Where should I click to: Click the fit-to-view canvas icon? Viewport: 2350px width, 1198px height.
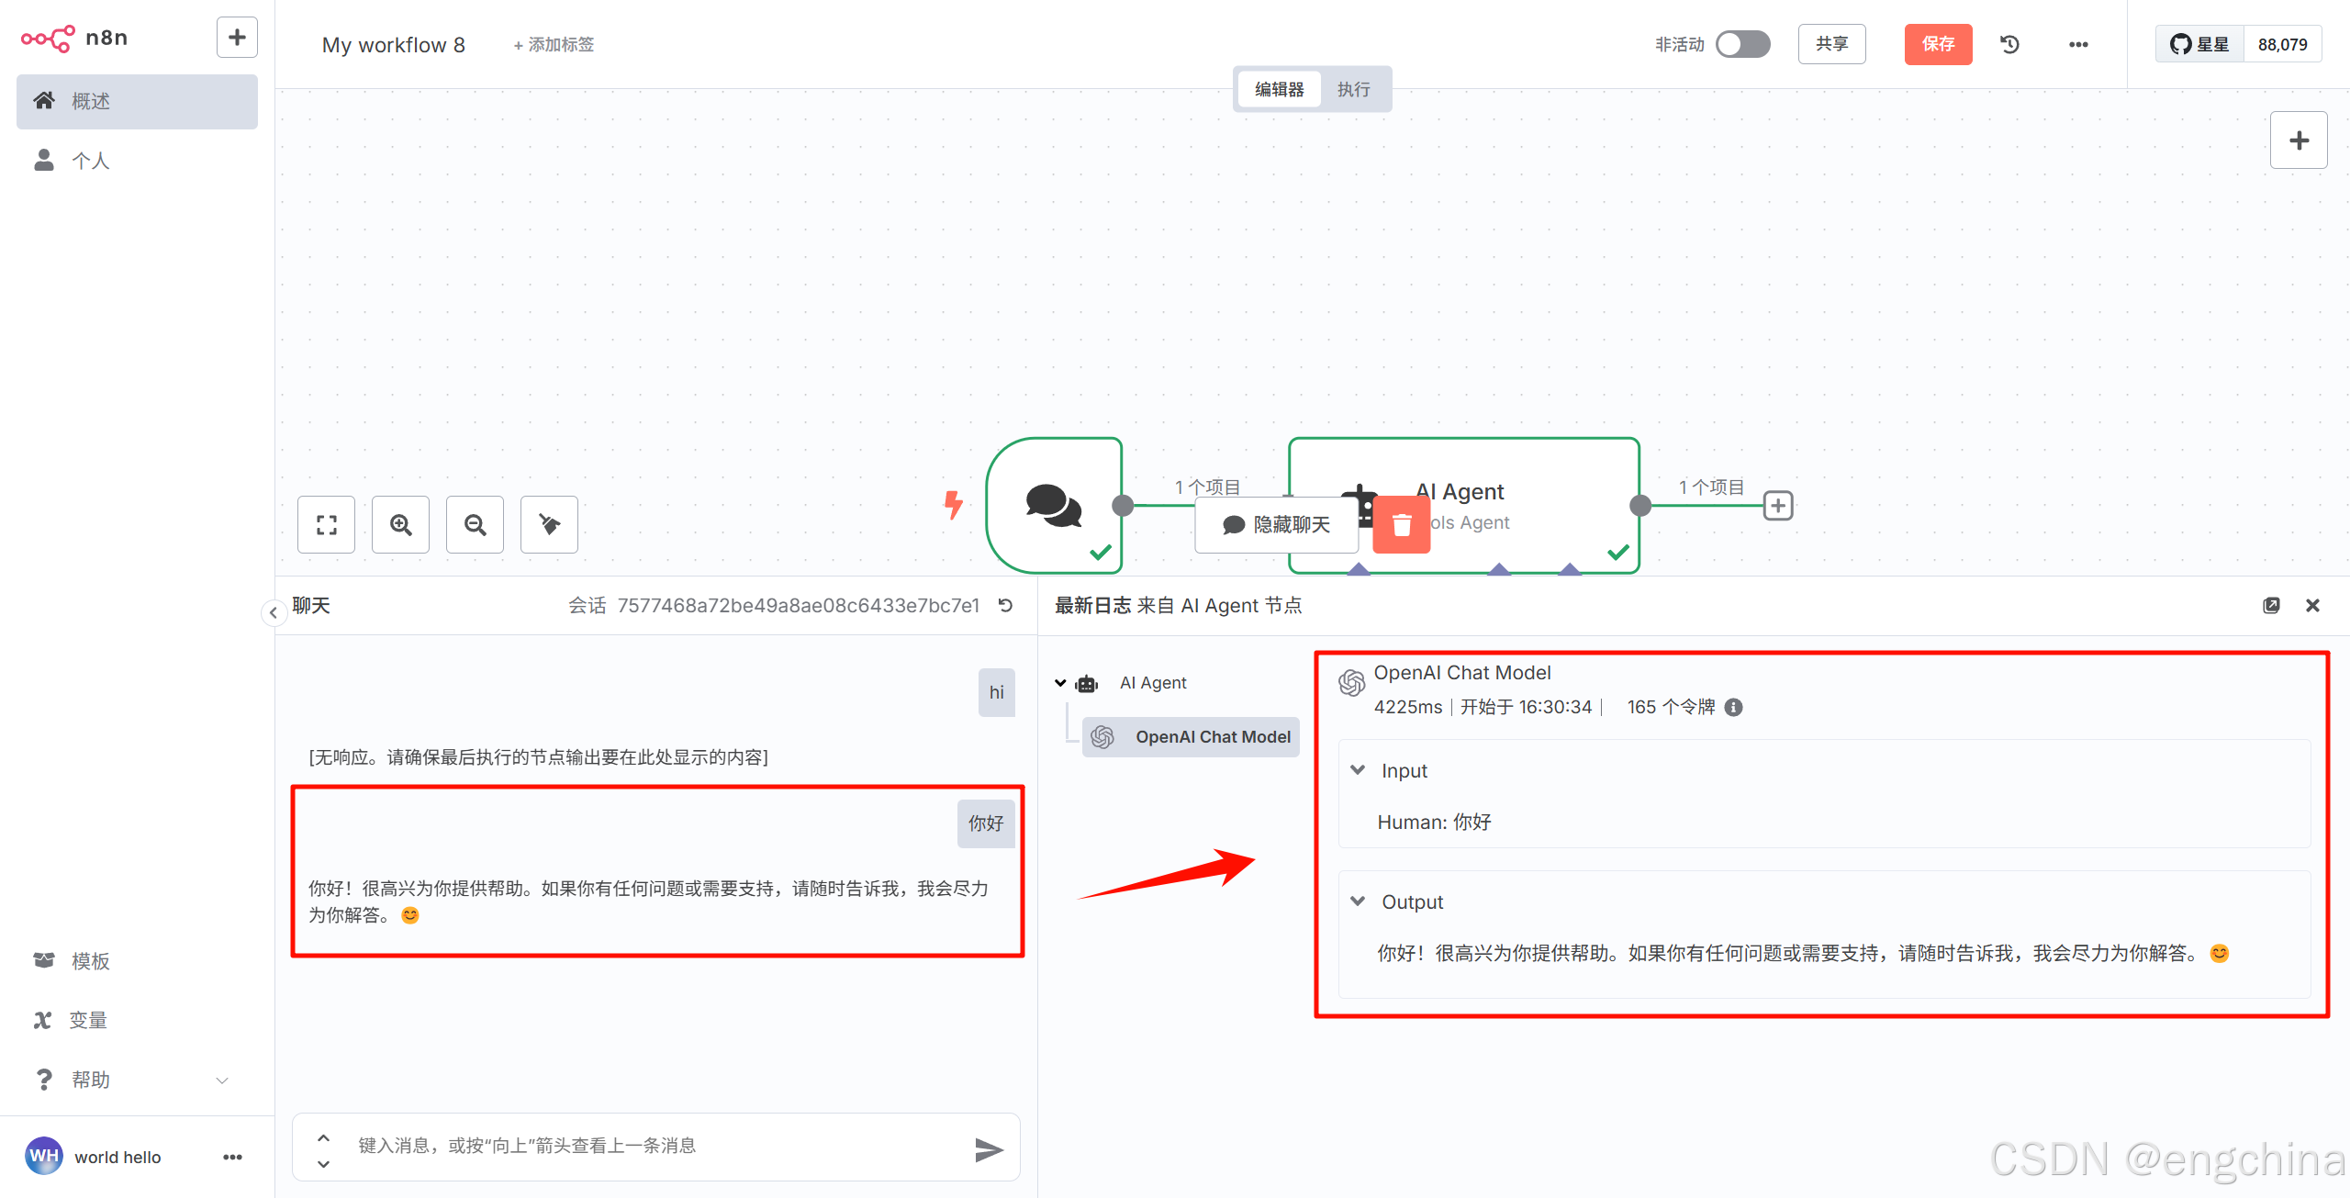click(326, 524)
